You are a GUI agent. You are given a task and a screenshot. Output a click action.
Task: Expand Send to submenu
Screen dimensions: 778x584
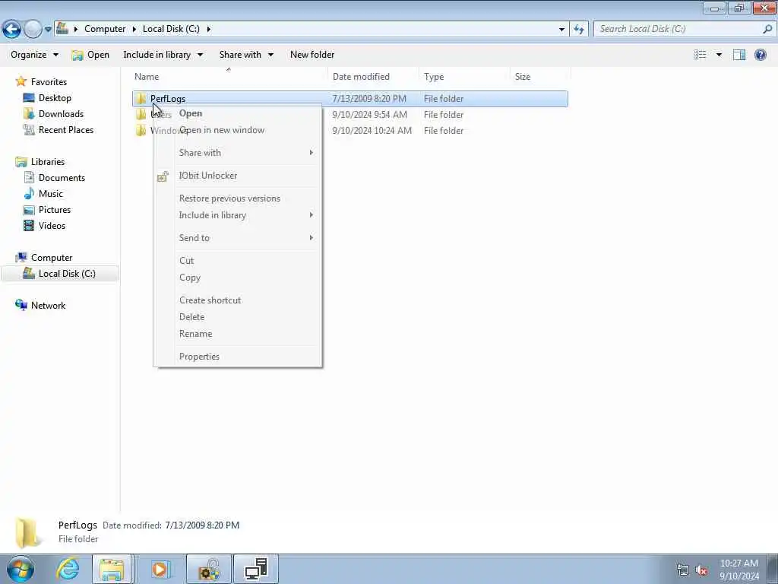pyautogui.click(x=238, y=238)
